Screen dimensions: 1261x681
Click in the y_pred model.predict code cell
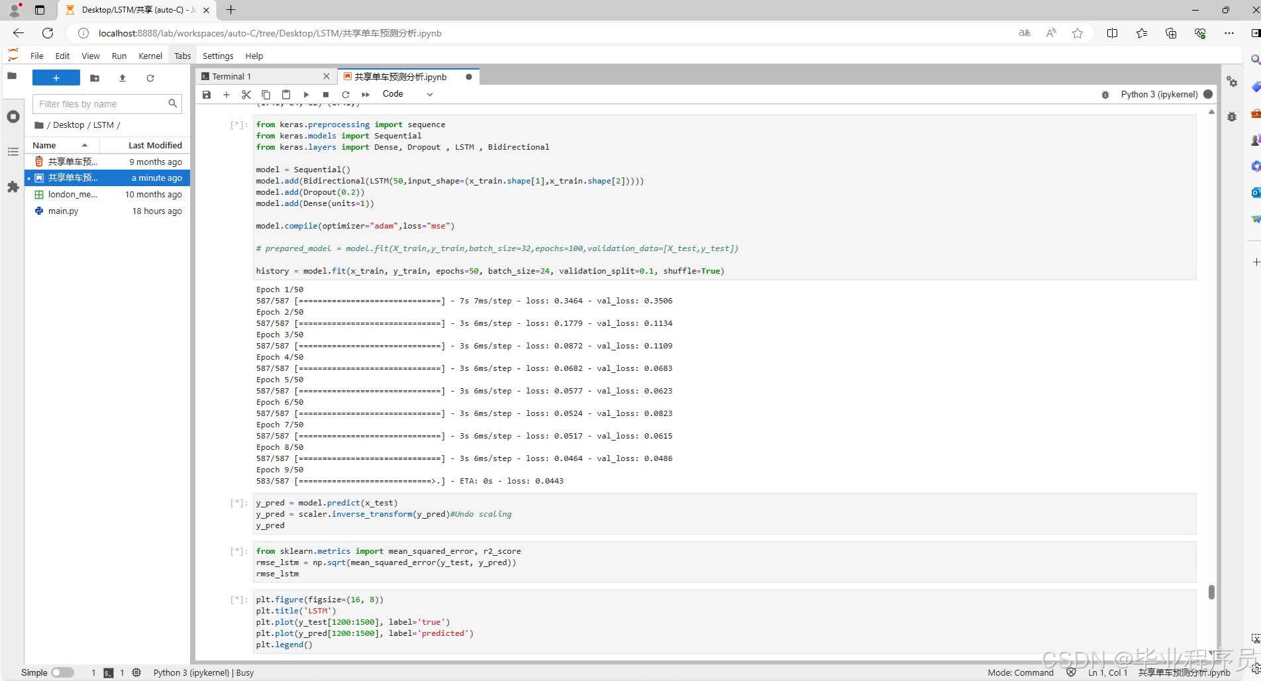[x=725, y=514]
